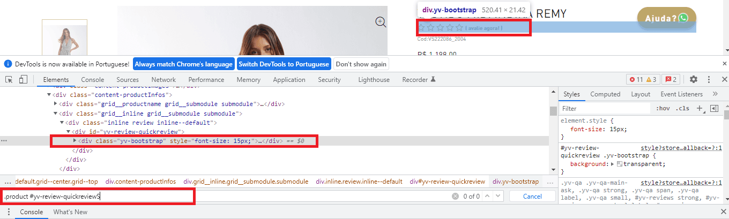The height and width of the screenshot is (219, 729).
Task: Activate the inspect element picker tool
Action: click(x=9, y=79)
